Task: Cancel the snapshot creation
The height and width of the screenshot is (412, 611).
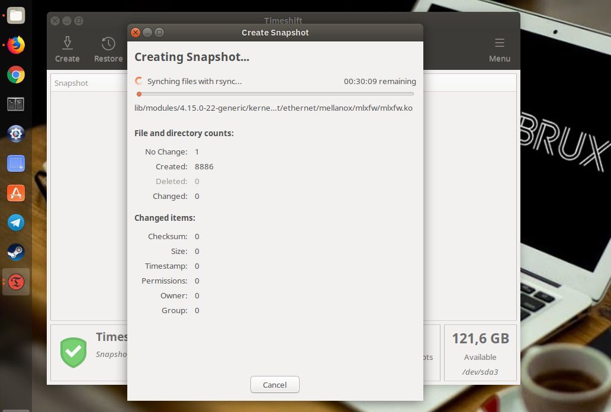Action: pyautogui.click(x=275, y=384)
